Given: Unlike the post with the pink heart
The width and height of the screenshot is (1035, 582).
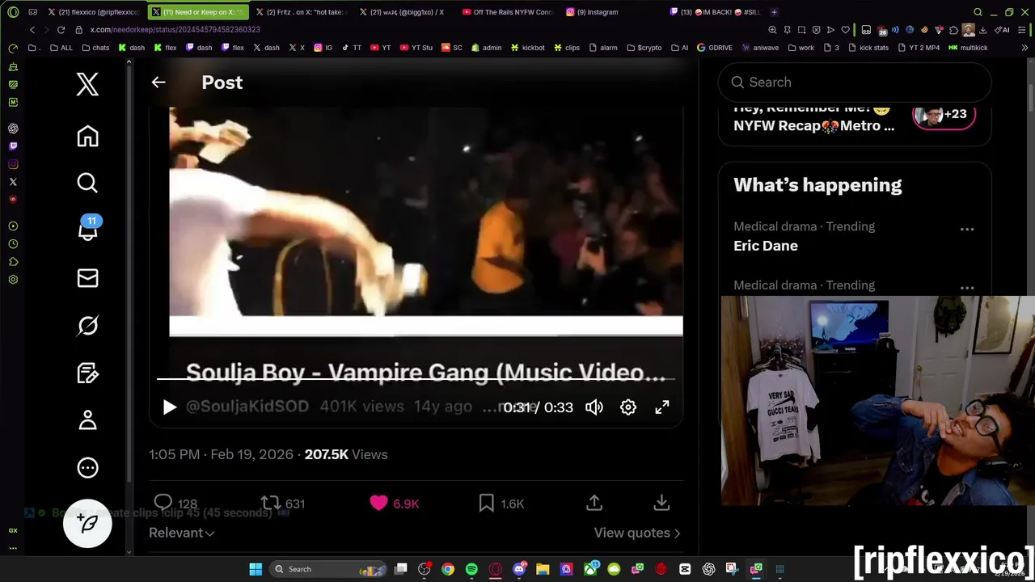Looking at the screenshot, I should [x=378, y=503].
